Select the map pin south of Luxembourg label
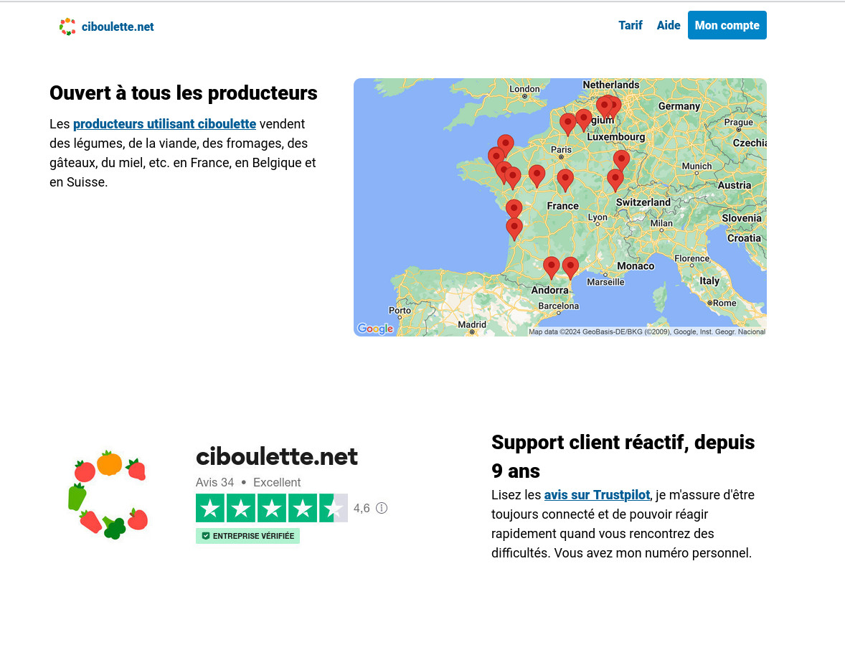The image size is (845, 650). [621, 159]
